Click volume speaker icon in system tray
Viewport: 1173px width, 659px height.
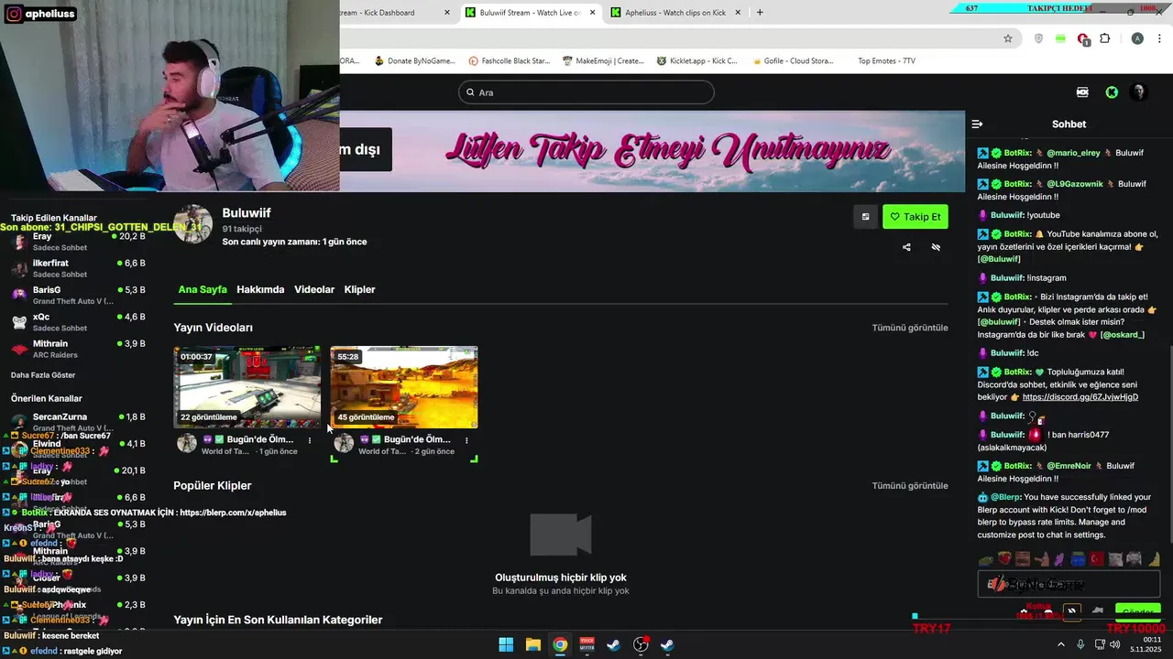[x=1114, y=644]
